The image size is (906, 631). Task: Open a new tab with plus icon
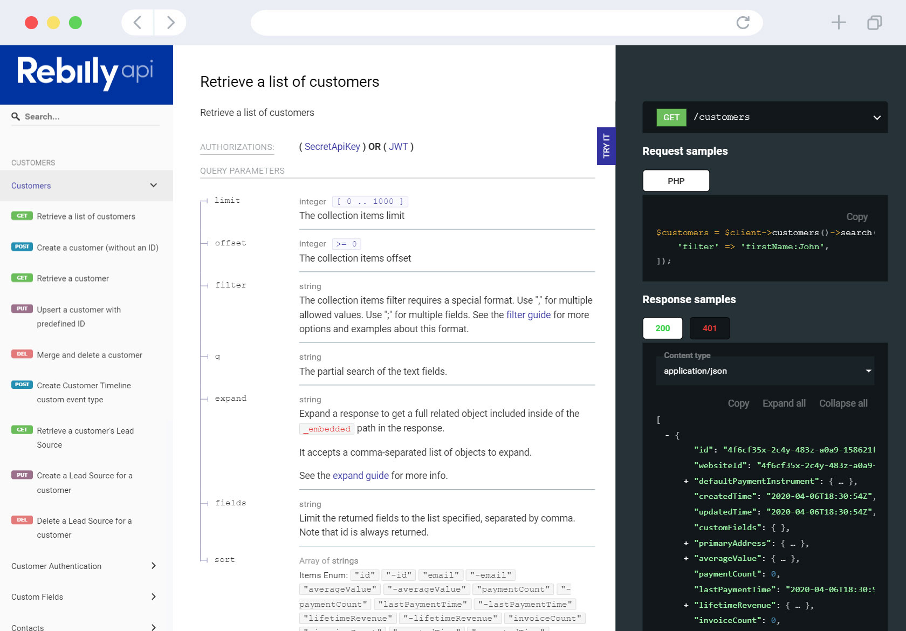click(838, 23)
